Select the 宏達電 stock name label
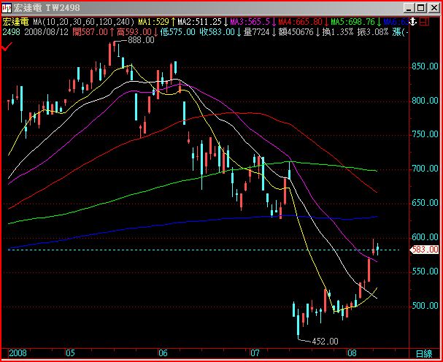The image size is (443, 362). click(x=15, y=22)
